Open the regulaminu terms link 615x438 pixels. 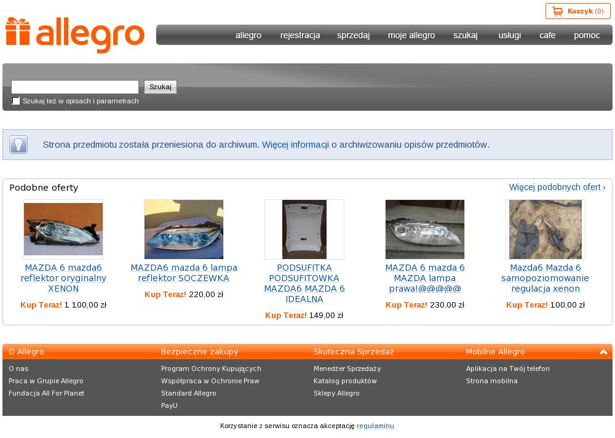375,426
